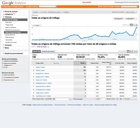Image resolution: width=140 pixels, height=128 pixels.
Task: Open Minhas contas do Google Analytics dropdown
Action: tap(130, 6)
